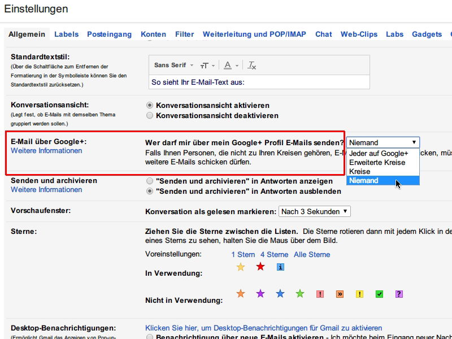
Task: Select the red star icon in use
Action: point(260,267)
